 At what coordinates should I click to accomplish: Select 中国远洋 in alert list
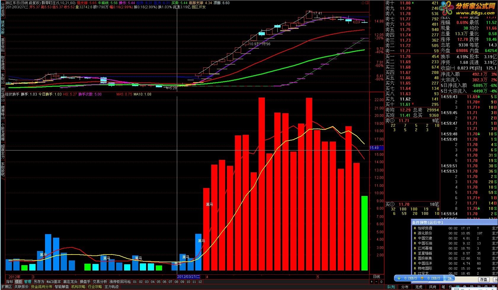point(425,263)
